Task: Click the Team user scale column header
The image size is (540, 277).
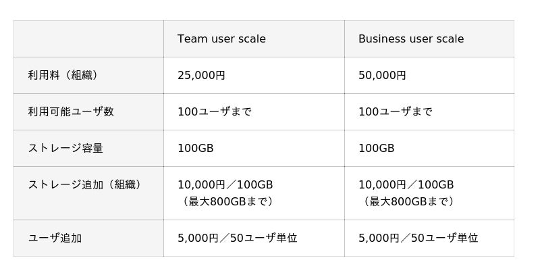Action: (x=221, y=39)
